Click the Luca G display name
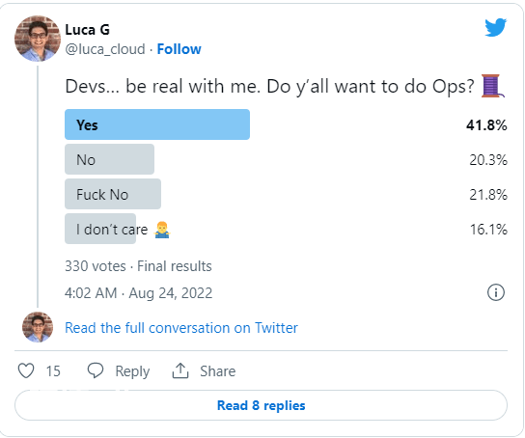 point(88,30)
